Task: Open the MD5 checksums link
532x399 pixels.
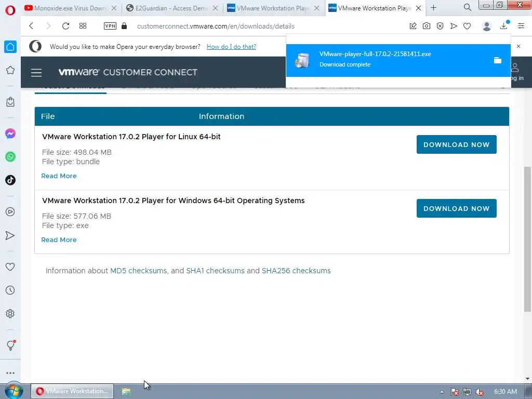Action: click(x=138, y=271)
